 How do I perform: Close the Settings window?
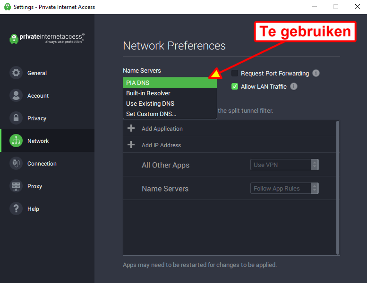click(x=358, y=7)
